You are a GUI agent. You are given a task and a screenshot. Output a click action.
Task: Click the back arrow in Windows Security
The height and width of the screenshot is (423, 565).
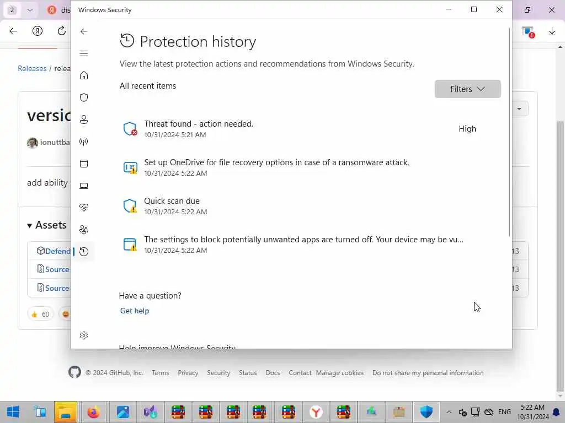click(84, 31)
